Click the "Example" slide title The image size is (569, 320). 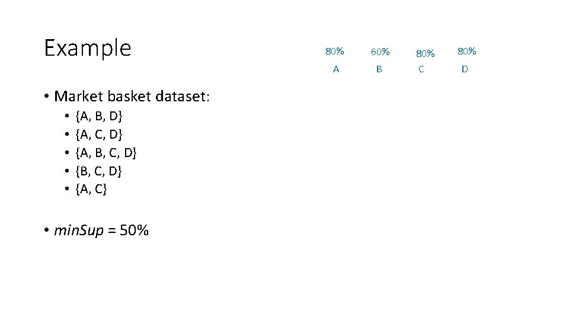pyautogui.click(x=88, y=48)
